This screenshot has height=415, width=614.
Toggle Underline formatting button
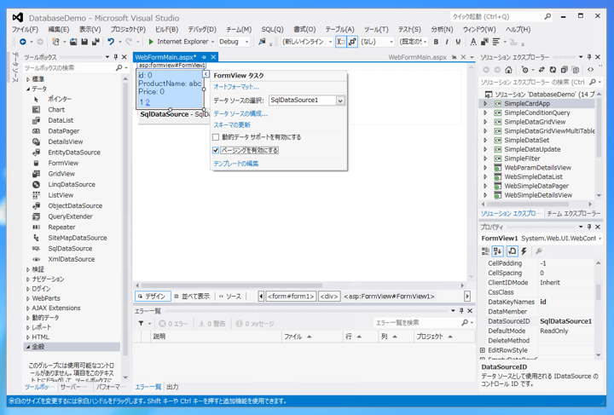tap(458, 42)
